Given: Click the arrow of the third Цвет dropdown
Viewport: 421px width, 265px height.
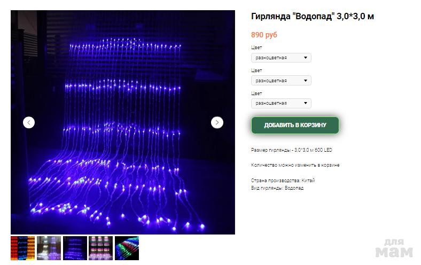Looking at the screenshot, I should point(306,103).
